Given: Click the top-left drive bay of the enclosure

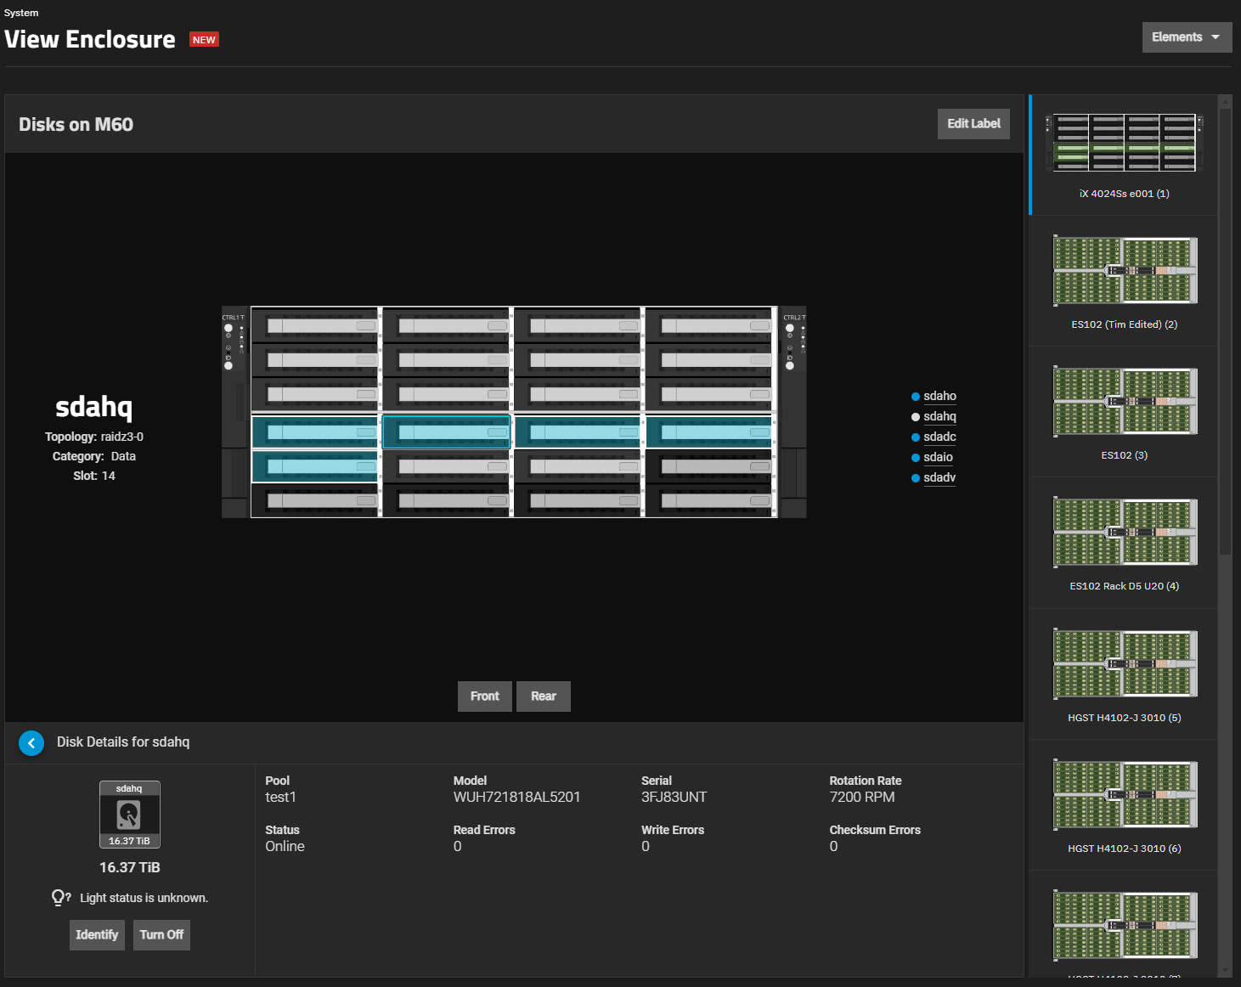Looking at the screenshot, I should coord(315,325).
